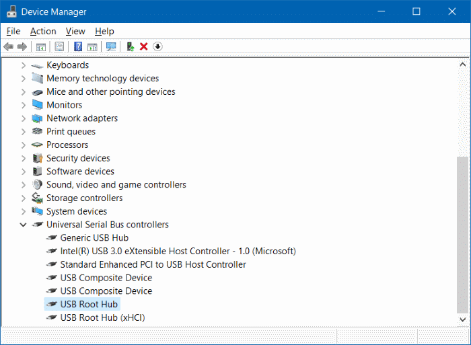Click the scrollbar up arrow
Image resolution: width=471 pixels, height=345 pixels.
pos(463,65)
